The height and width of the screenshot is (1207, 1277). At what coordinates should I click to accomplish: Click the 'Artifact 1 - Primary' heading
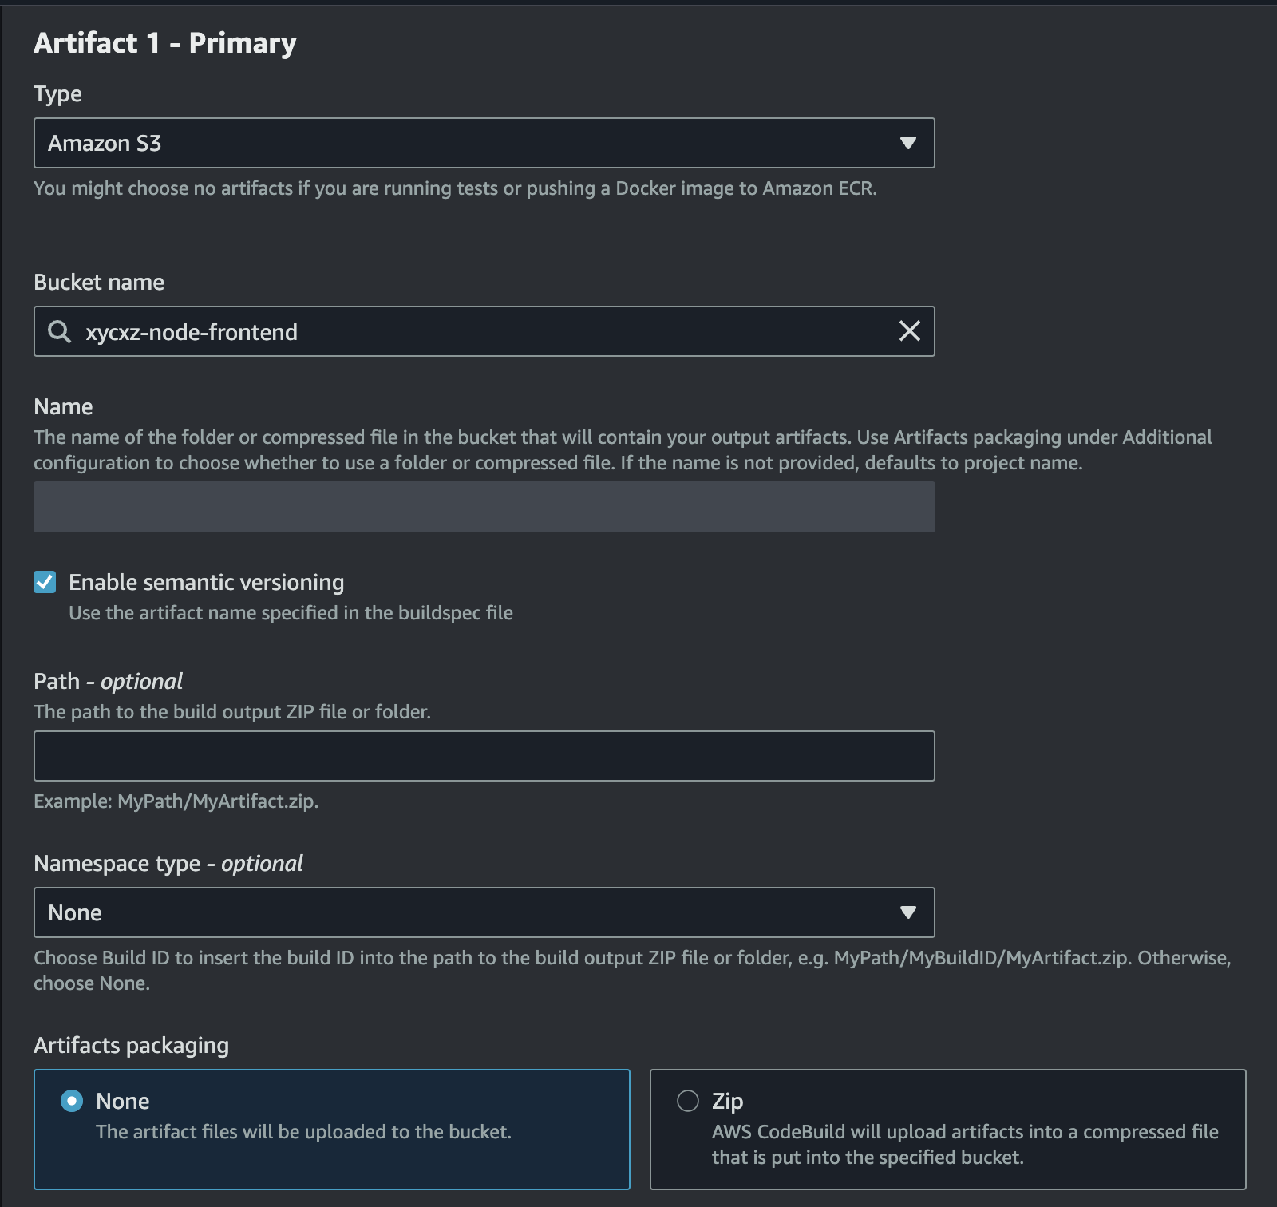tap(164, 43)
